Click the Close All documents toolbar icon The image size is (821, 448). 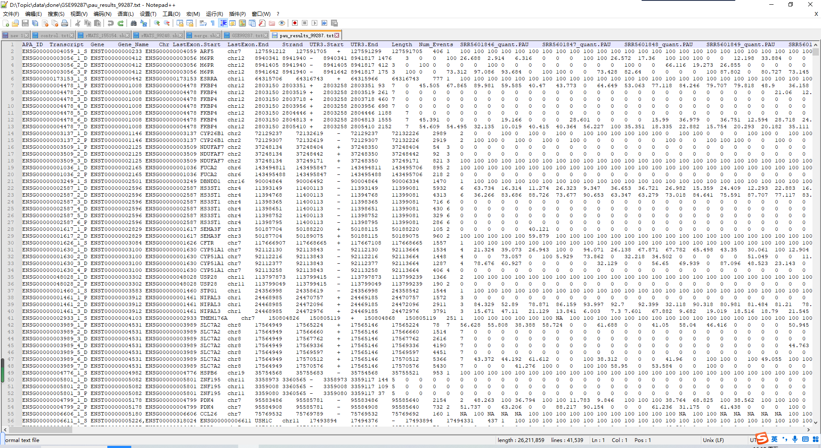click(x=55, y=23)
